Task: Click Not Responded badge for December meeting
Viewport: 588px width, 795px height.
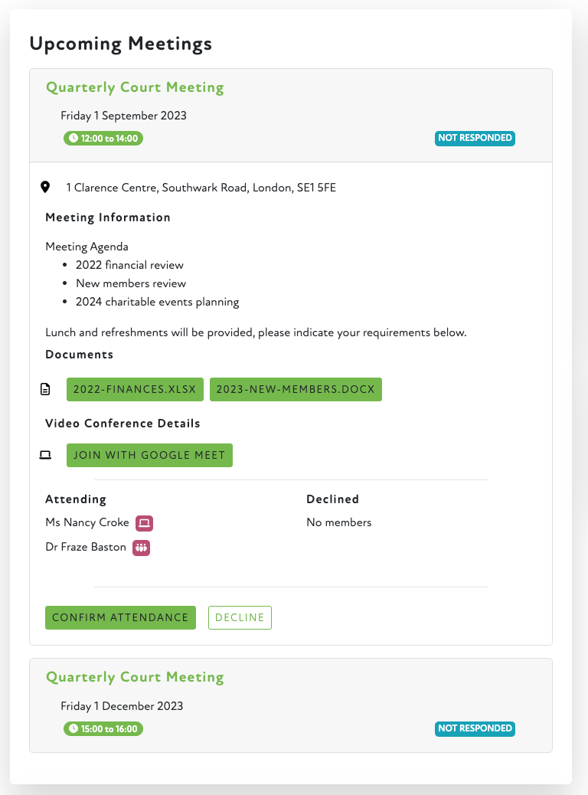Action: point(475,729)
